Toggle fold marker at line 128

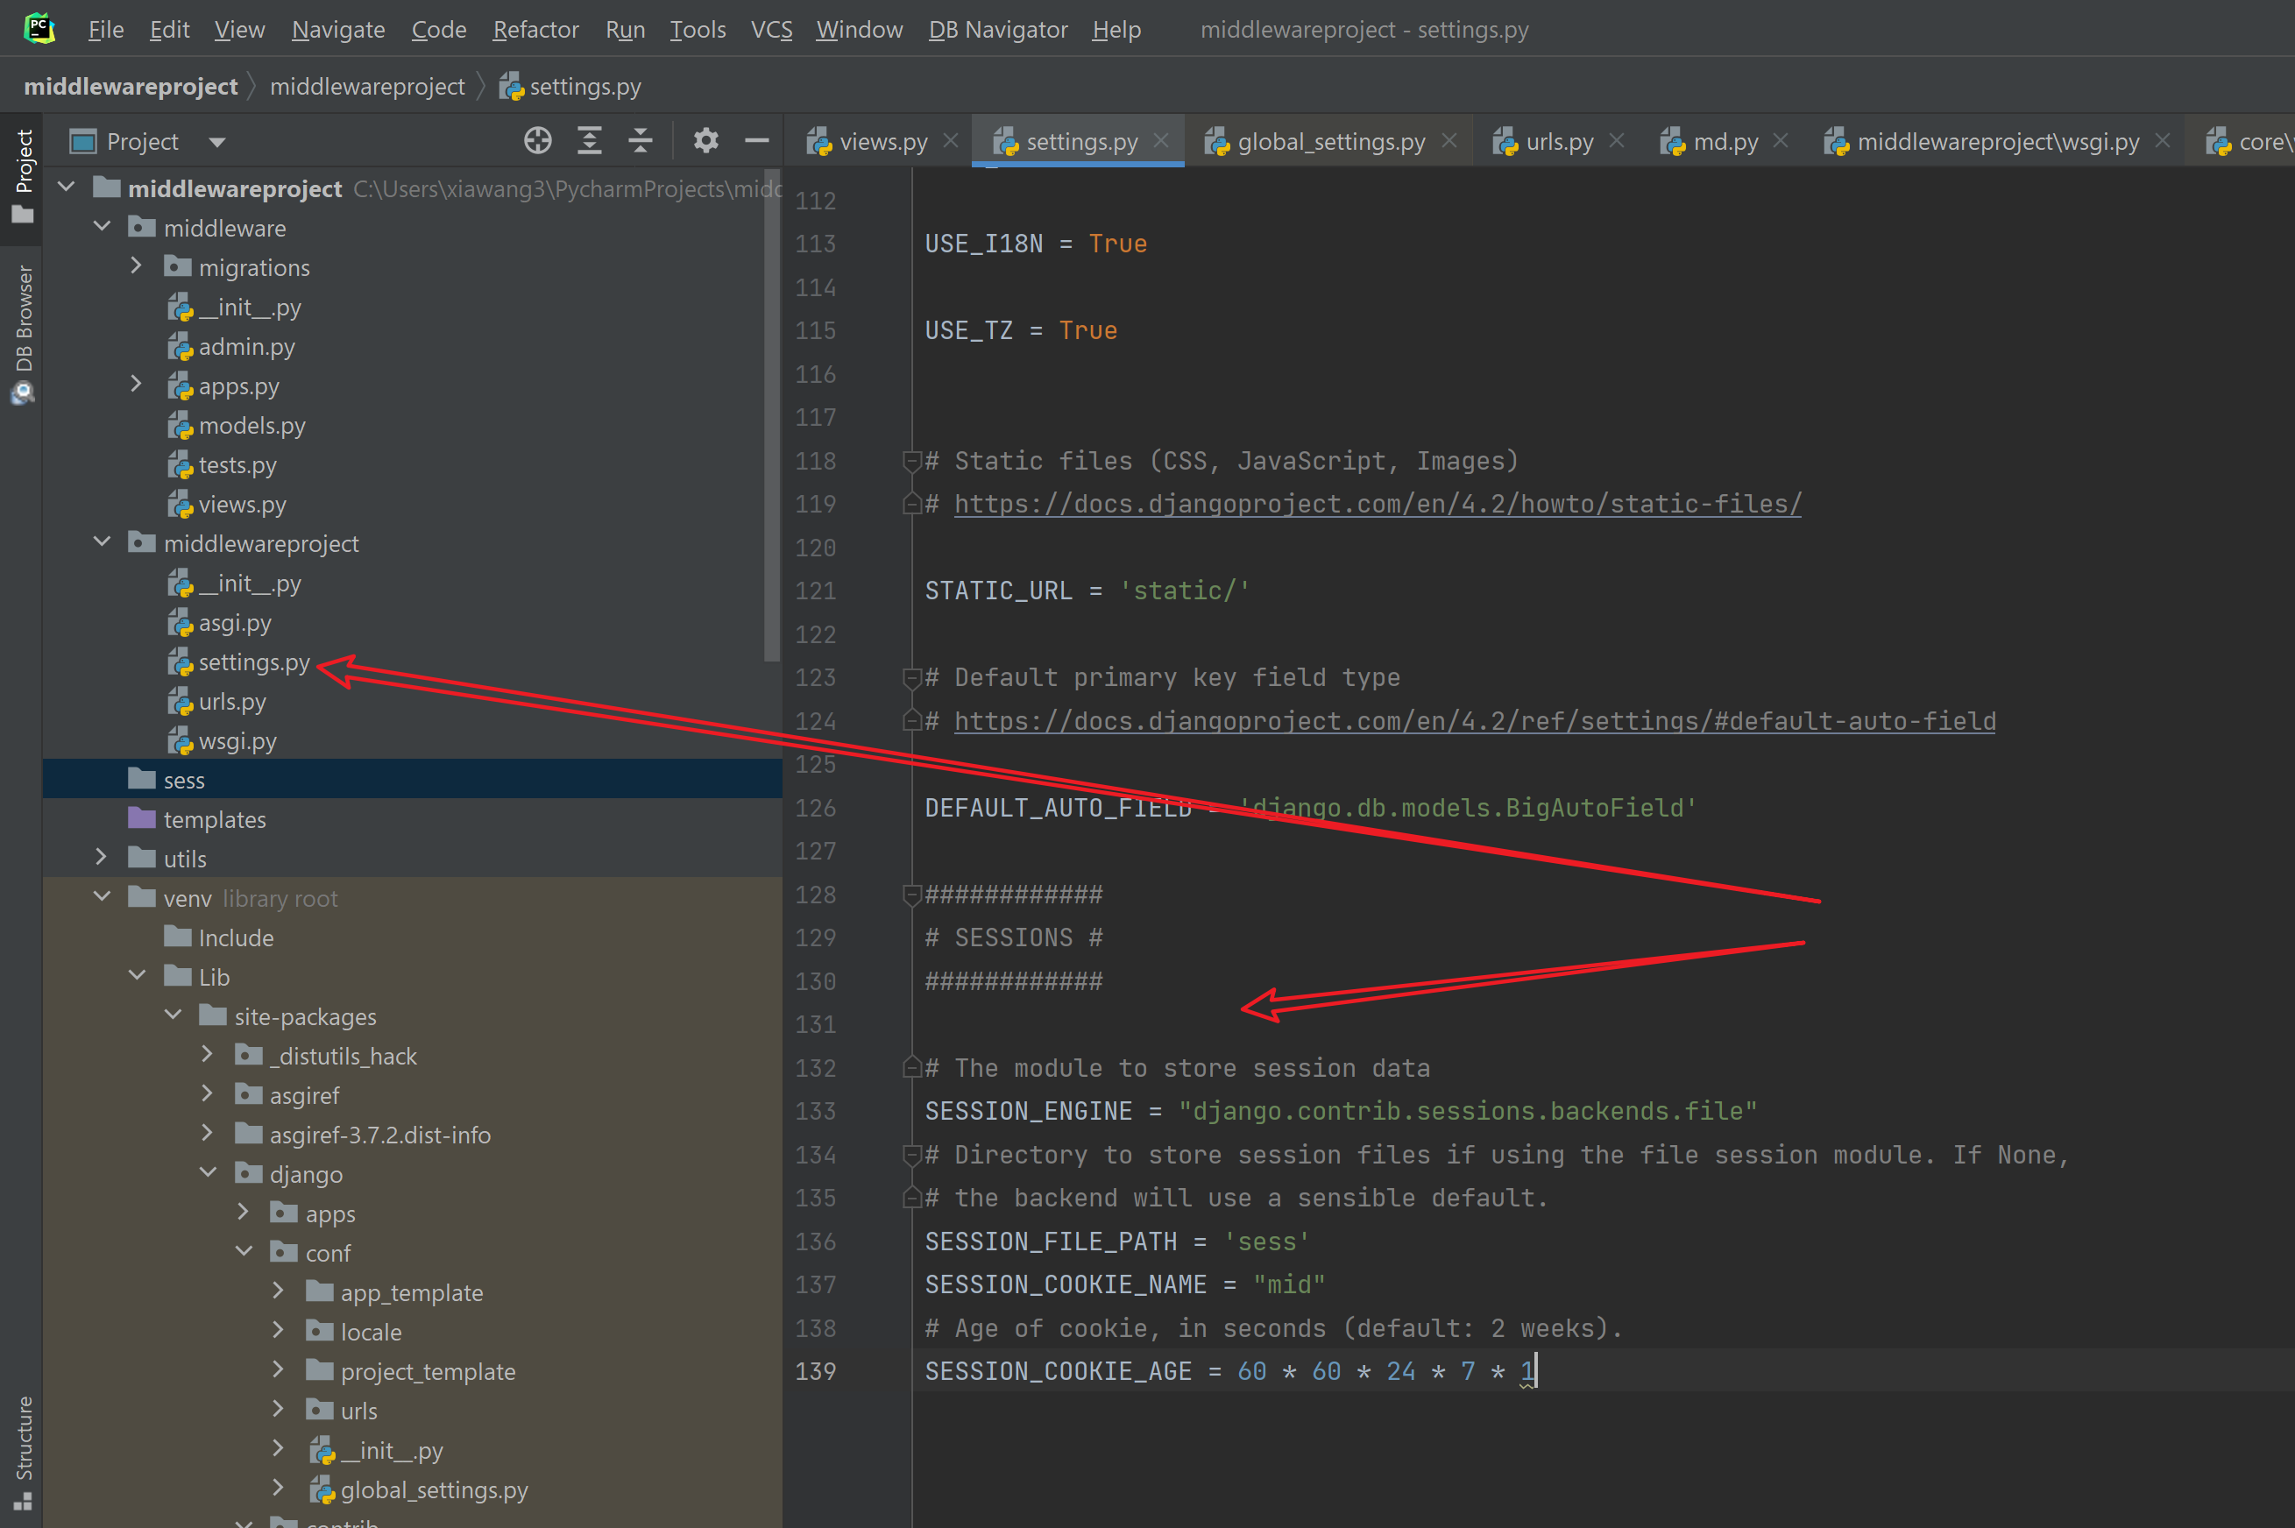911,895
